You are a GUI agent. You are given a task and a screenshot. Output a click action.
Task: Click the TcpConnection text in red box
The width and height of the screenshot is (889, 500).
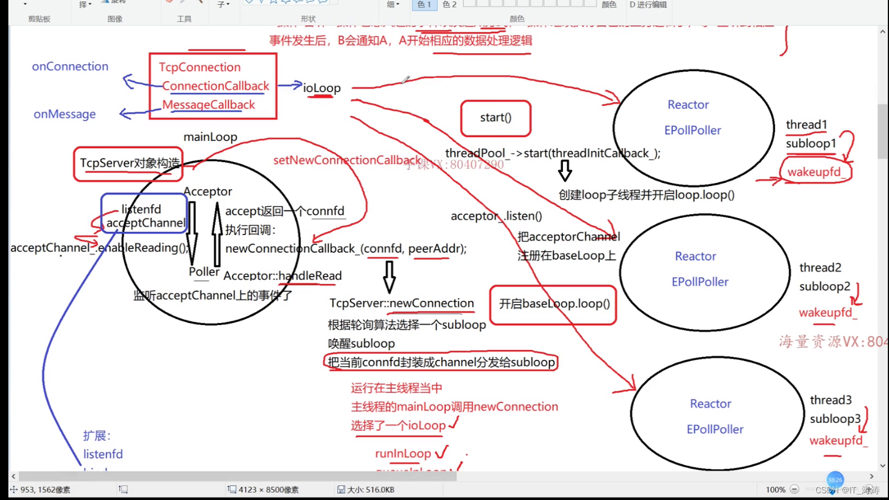pyautogui.click(x=199, y=67)
